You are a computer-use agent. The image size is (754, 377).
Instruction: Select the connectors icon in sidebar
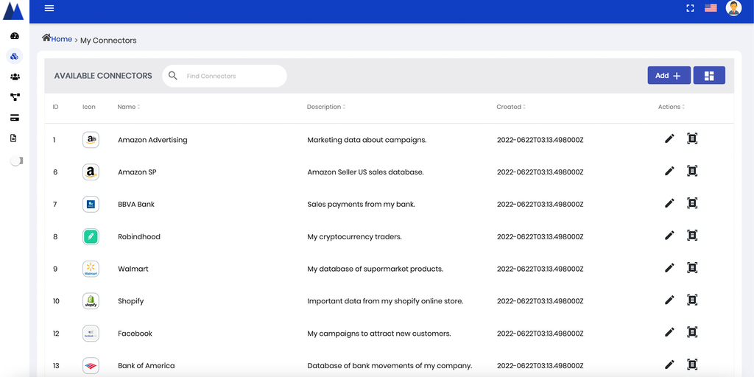pyautogui.click(x=14, y=56)
